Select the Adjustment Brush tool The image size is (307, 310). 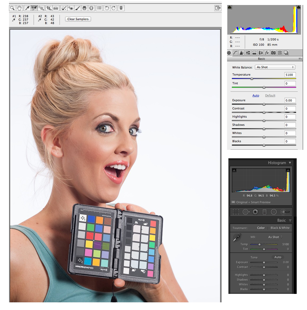[x=78, y=8]
